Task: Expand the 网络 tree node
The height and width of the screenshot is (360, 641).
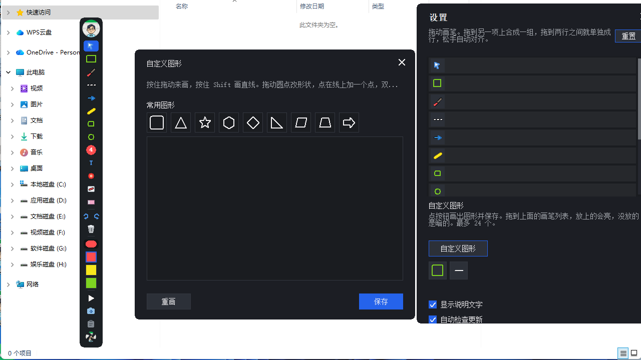Action: (9, 284)
